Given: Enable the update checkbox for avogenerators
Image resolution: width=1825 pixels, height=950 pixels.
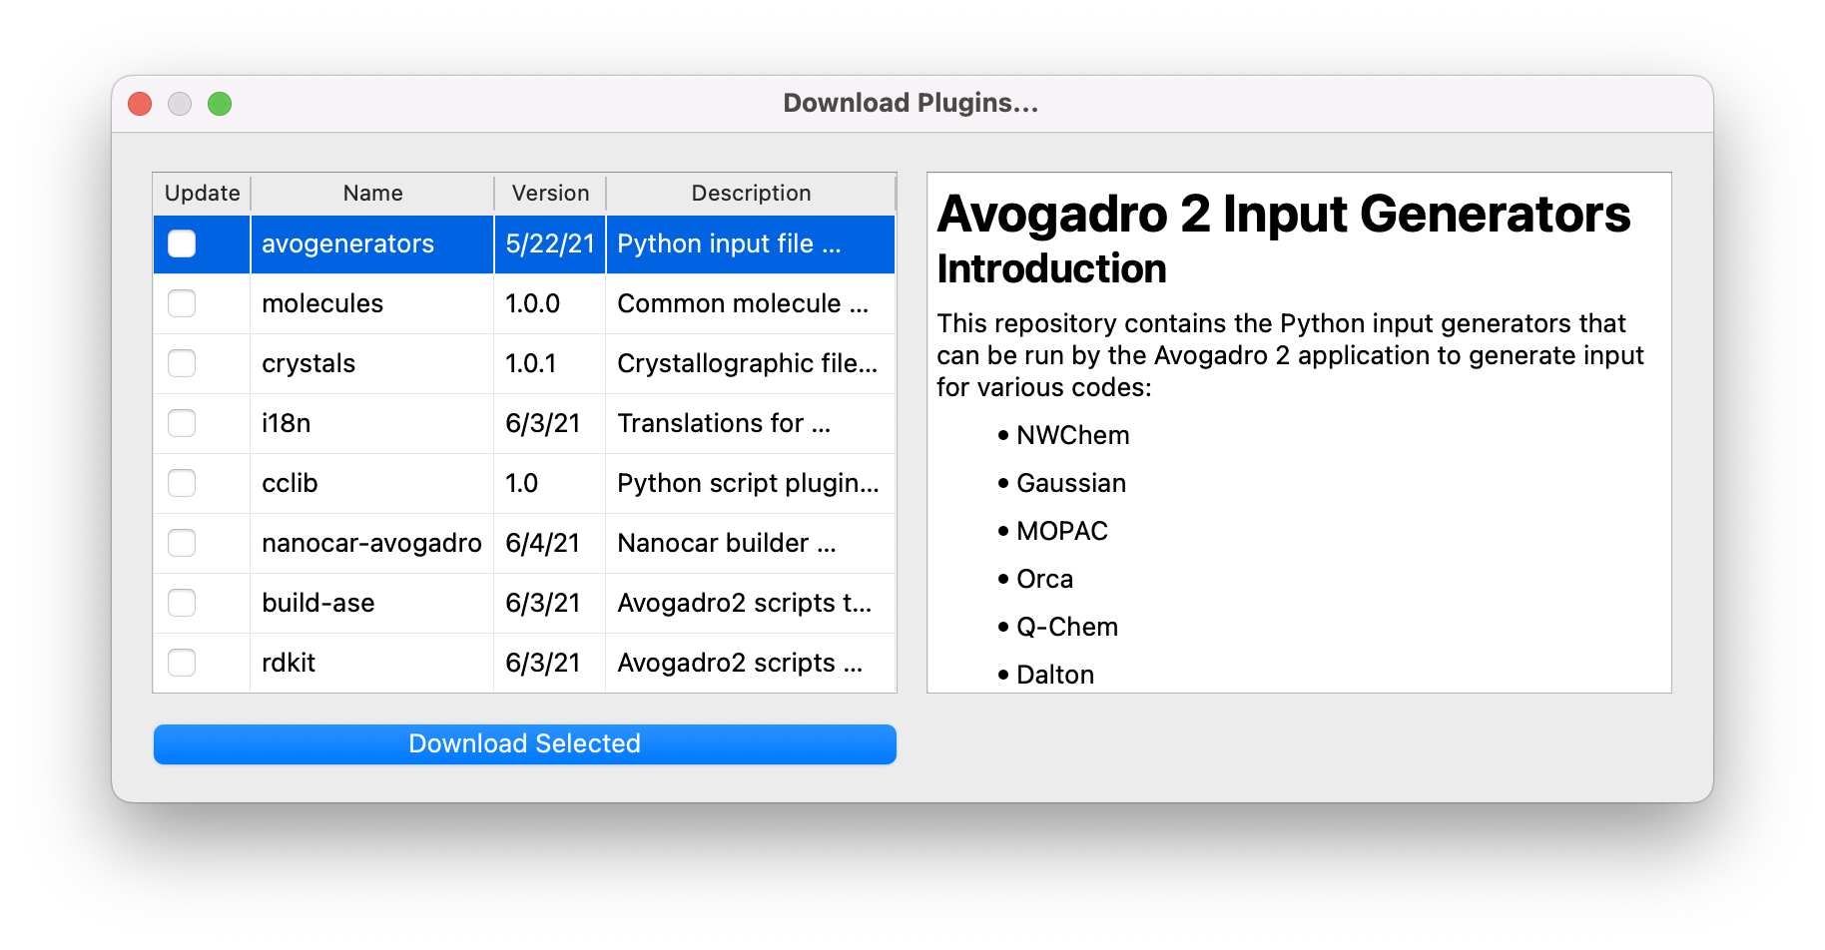Looking at the screenshot, I should click(x=182, y=243).
